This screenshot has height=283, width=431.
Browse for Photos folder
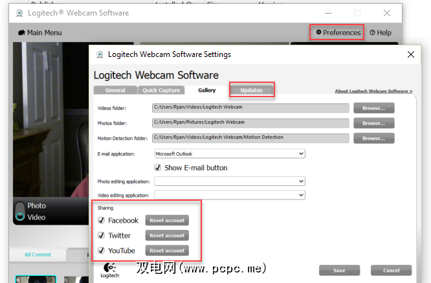[x=374, y=123]
